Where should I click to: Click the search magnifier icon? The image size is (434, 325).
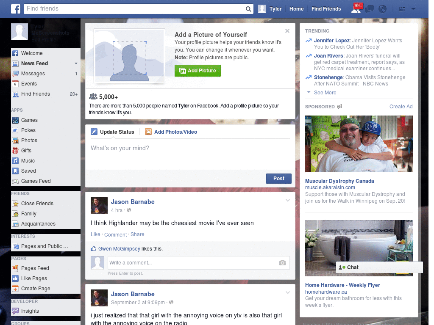[248, 9]
